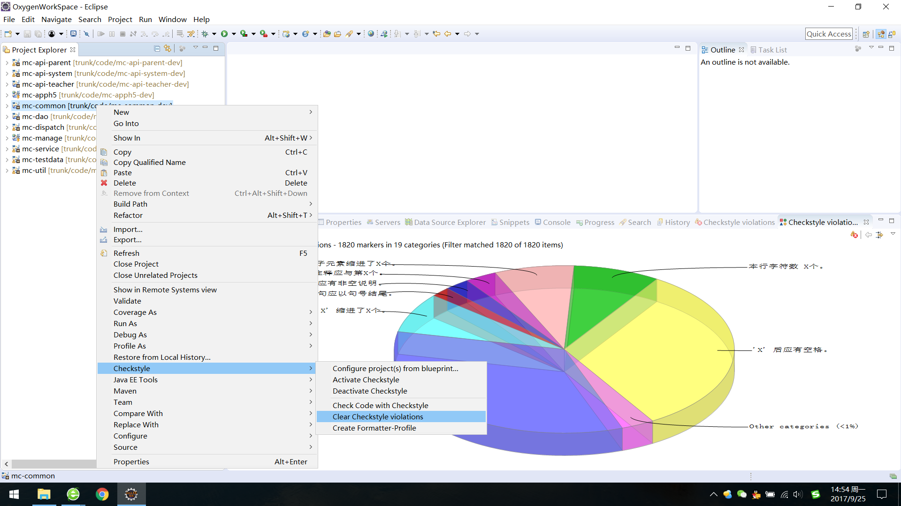Screen dimensions: 901x506
Task: Click the New wizard toolbar icon
Action: tap(8, 34)
